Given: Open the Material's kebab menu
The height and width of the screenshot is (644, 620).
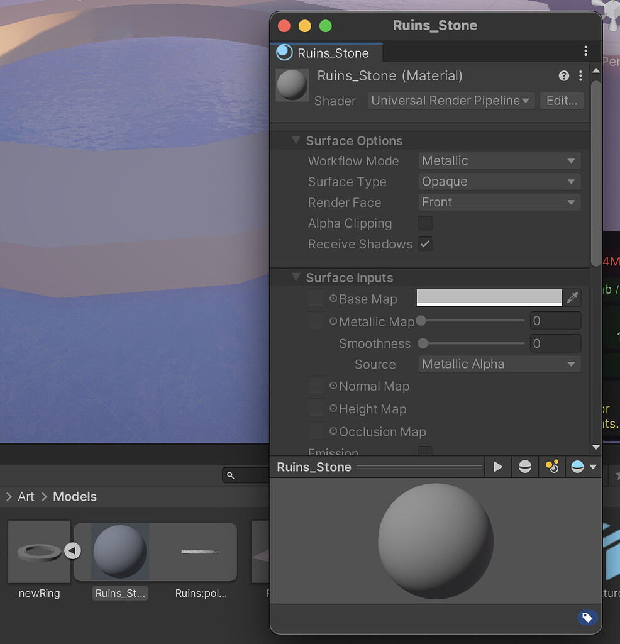Looking at the screenshot, I should tap(580, 75).
